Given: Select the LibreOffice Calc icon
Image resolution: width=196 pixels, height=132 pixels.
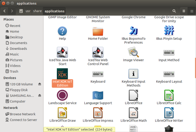Looking at the screenshot, I should pos(169,95).
